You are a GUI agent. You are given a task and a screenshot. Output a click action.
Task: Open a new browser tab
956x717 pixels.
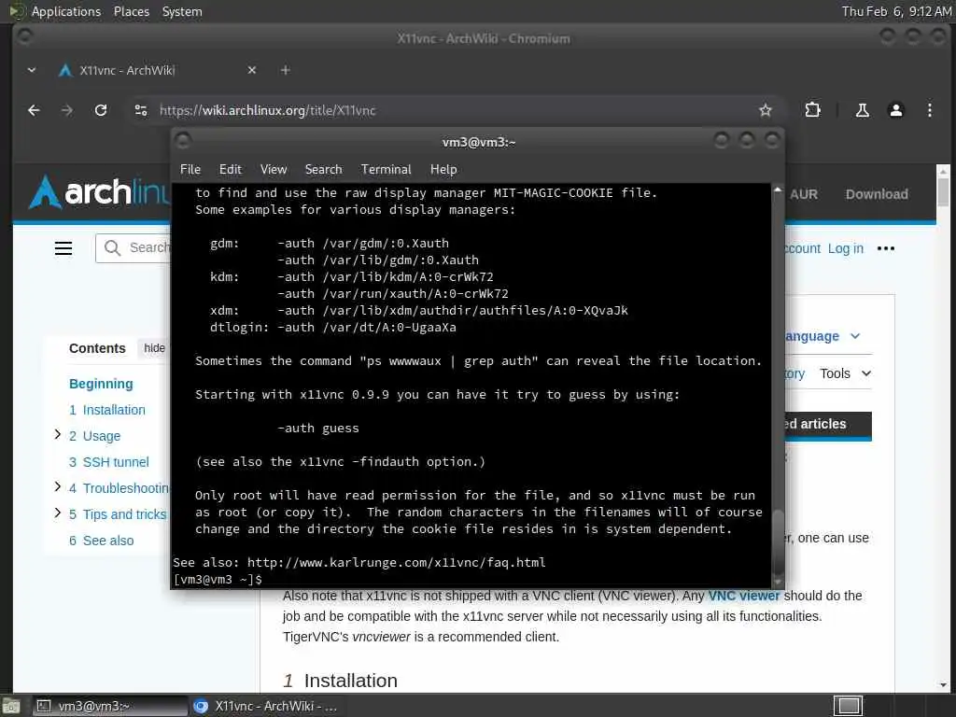click(x=285, y=70)
